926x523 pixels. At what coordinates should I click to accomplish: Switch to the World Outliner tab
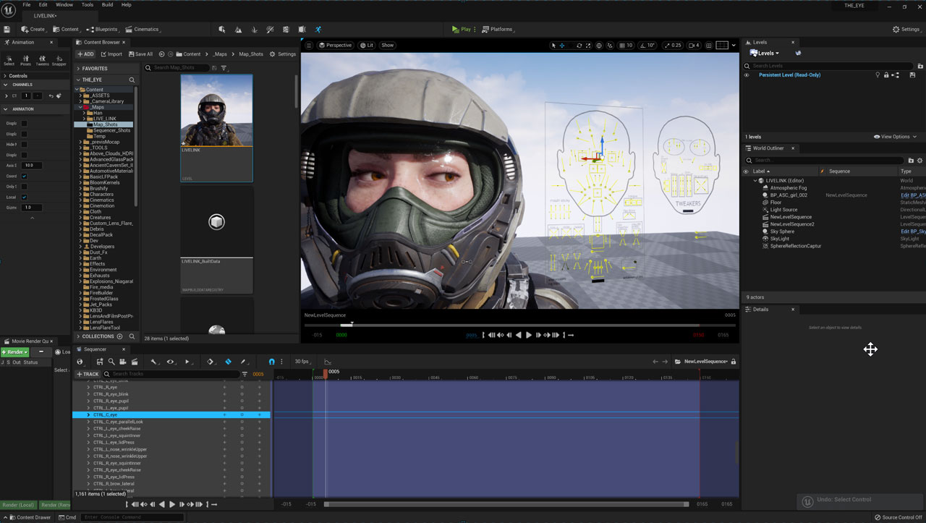click(x=768, y=148)
